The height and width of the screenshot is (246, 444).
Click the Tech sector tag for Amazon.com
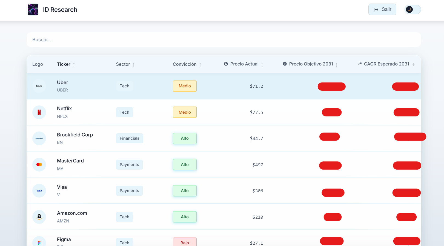(124, 217)
